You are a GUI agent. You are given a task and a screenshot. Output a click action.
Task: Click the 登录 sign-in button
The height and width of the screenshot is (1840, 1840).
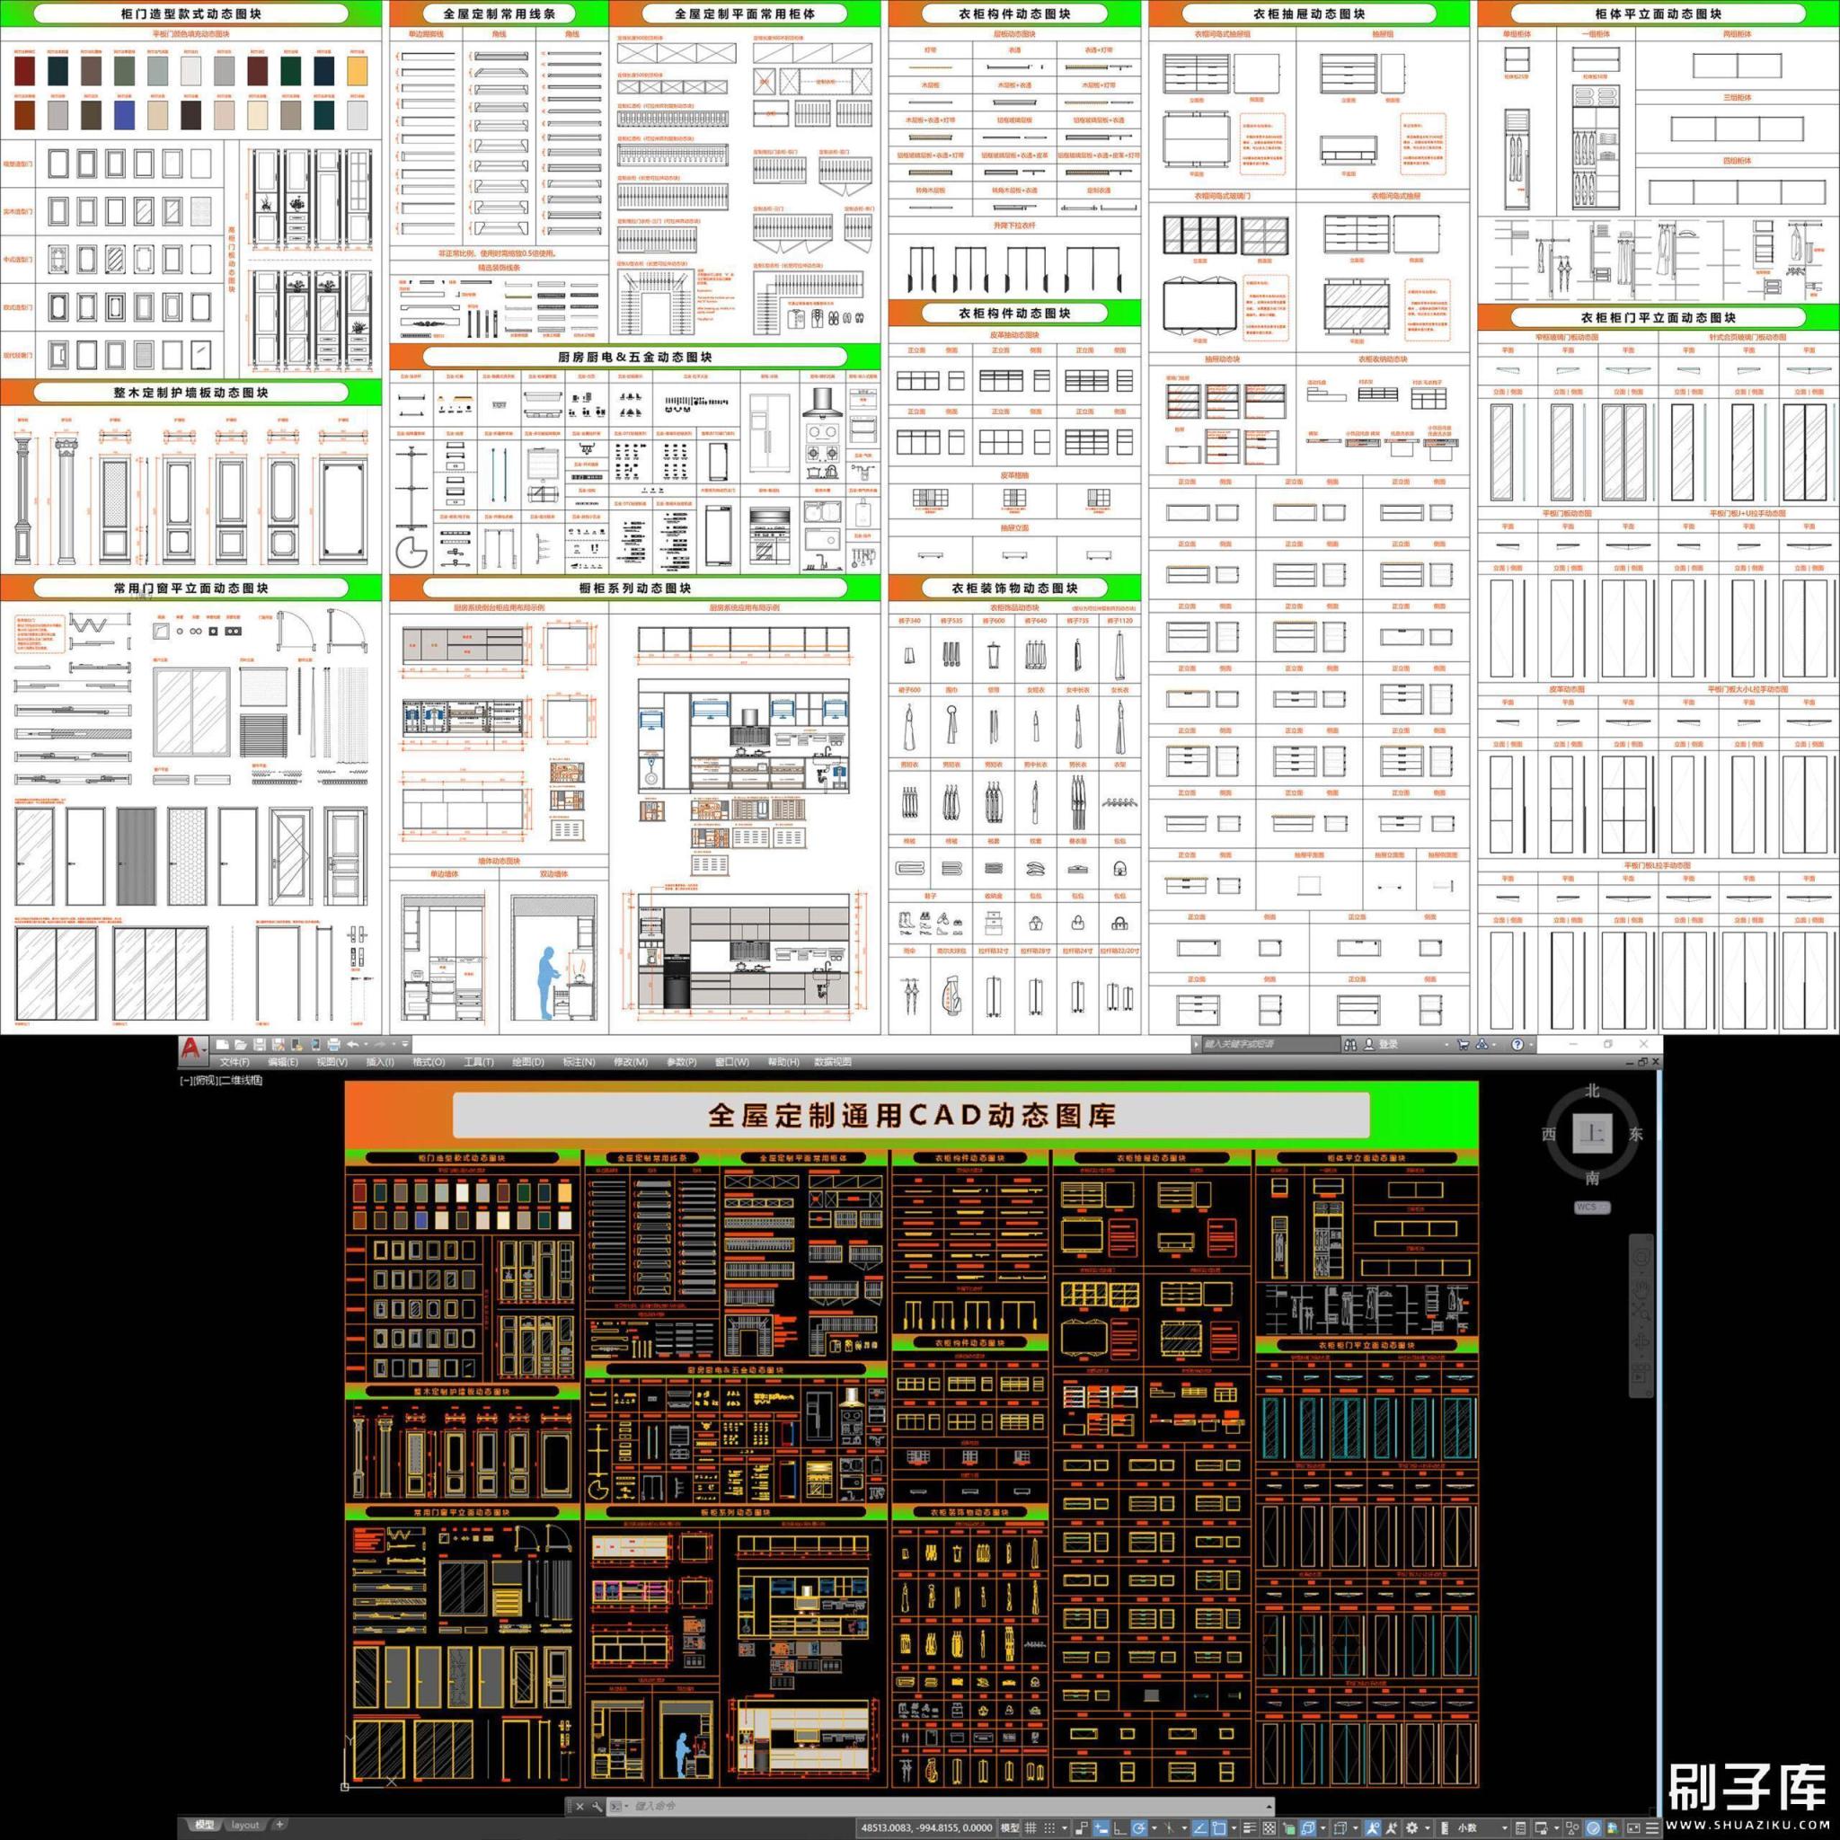click(1387, 1044)
